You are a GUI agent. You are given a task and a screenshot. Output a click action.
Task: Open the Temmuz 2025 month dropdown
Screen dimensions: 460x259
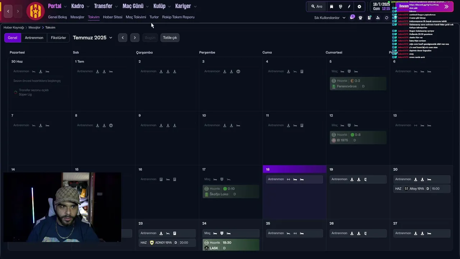pos(92,37)
